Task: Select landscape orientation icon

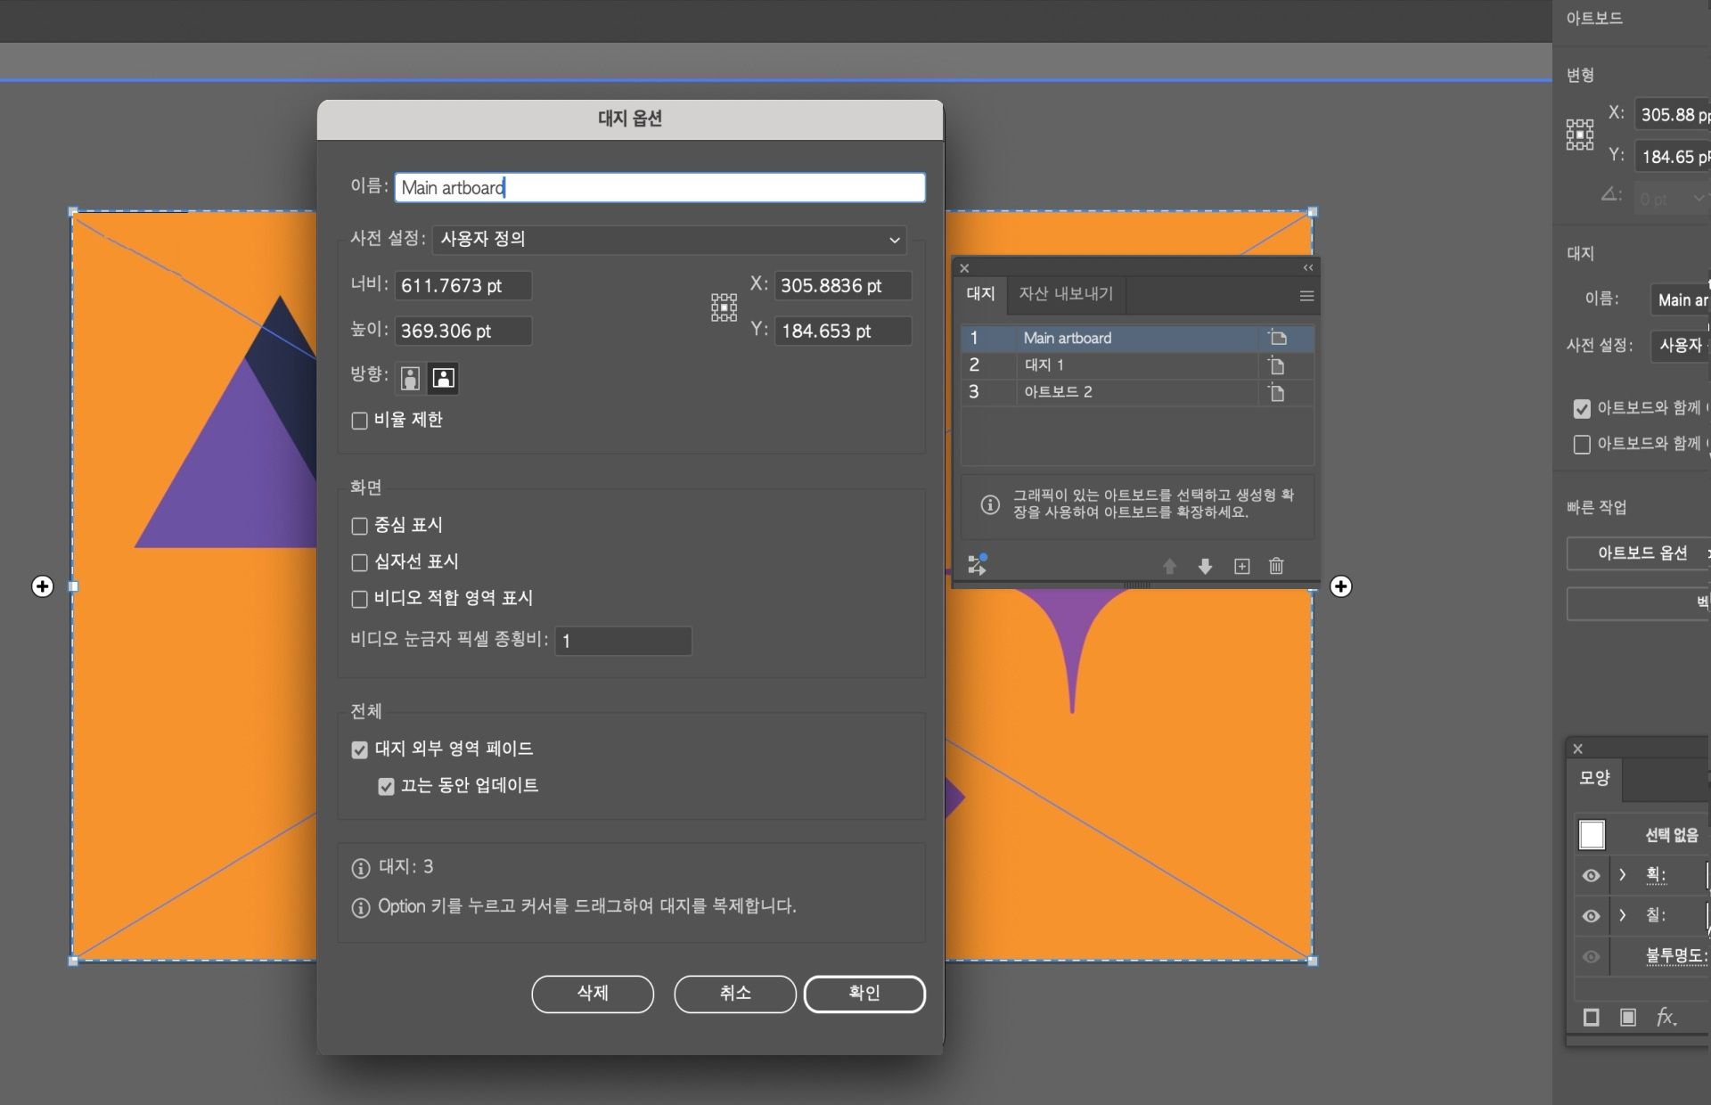Action: pyautogui.click(x=443, y=378)
